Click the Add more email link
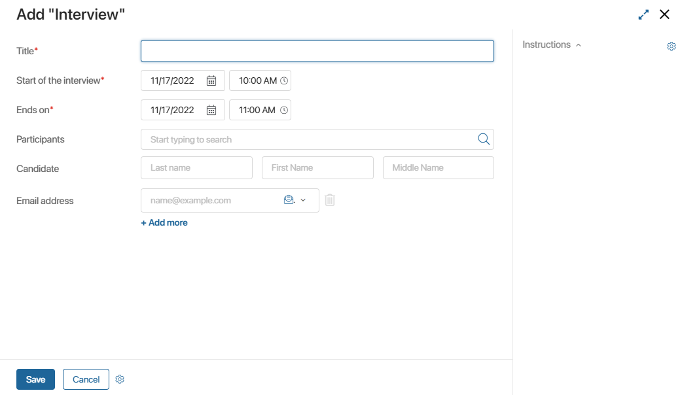Image resolution: width=682 pixels, height=395 pixels. pos(164,222)
